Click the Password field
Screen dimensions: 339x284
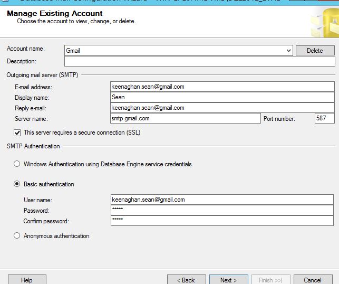click(222, 210)
